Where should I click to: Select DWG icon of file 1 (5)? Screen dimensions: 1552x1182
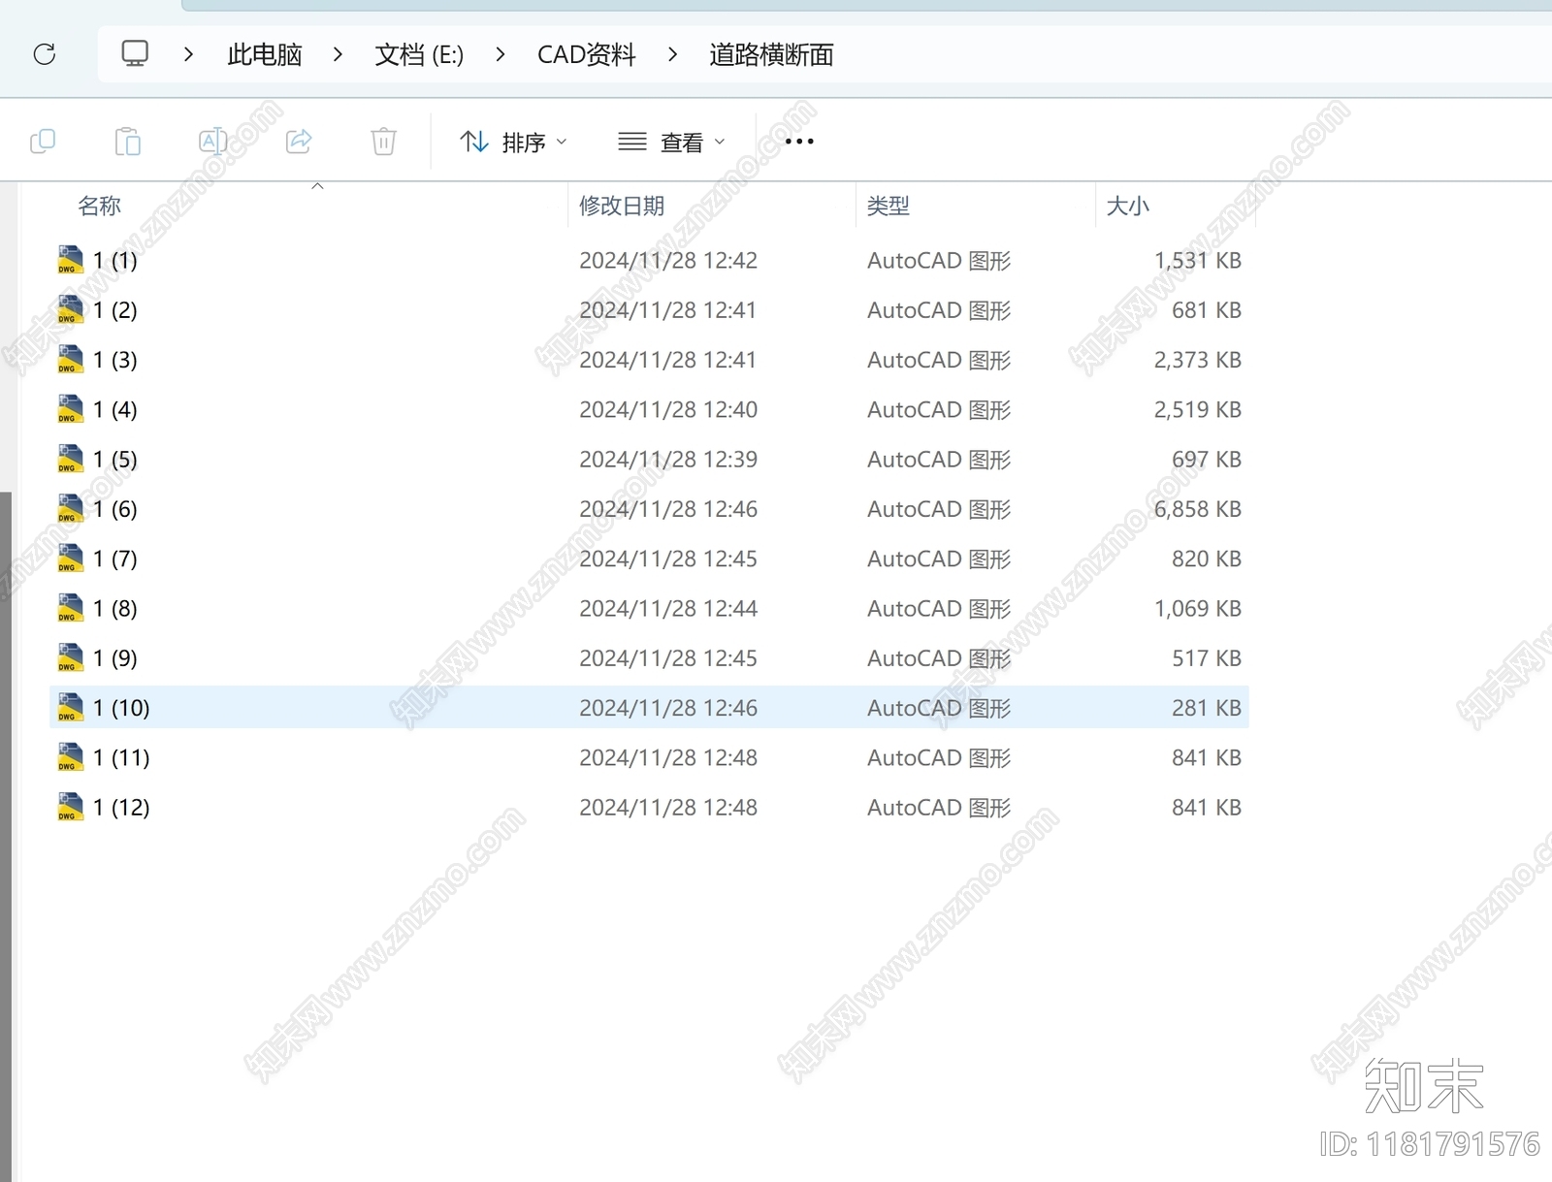click(70, 459)
